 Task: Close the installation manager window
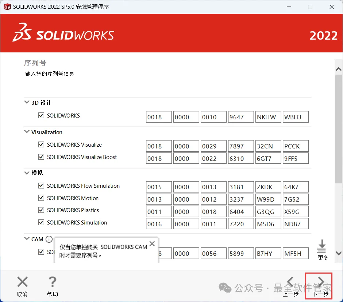[x=331, y=7]
